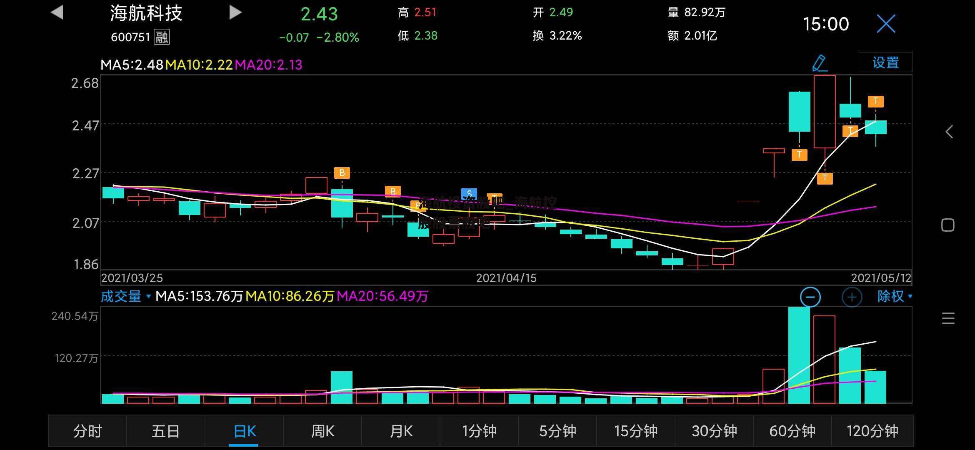The image size is (975, 450).
Task: Tap the time 15:00
Action: [x=826, y=24]
